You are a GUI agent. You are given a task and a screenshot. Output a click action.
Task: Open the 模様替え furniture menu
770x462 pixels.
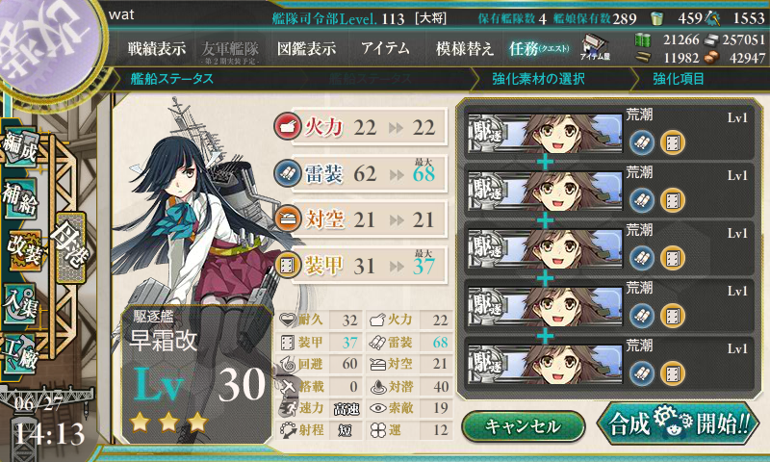[x=464, y=48]
